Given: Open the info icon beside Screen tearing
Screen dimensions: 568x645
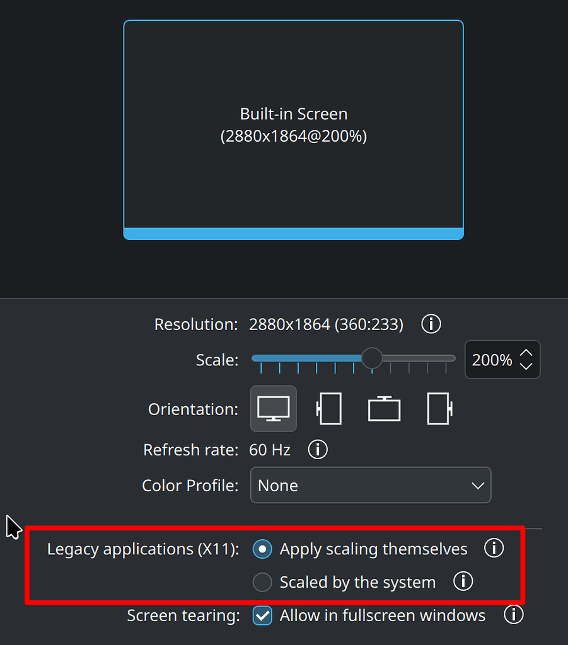Looking at the screenshot, I should coord(514,615).
